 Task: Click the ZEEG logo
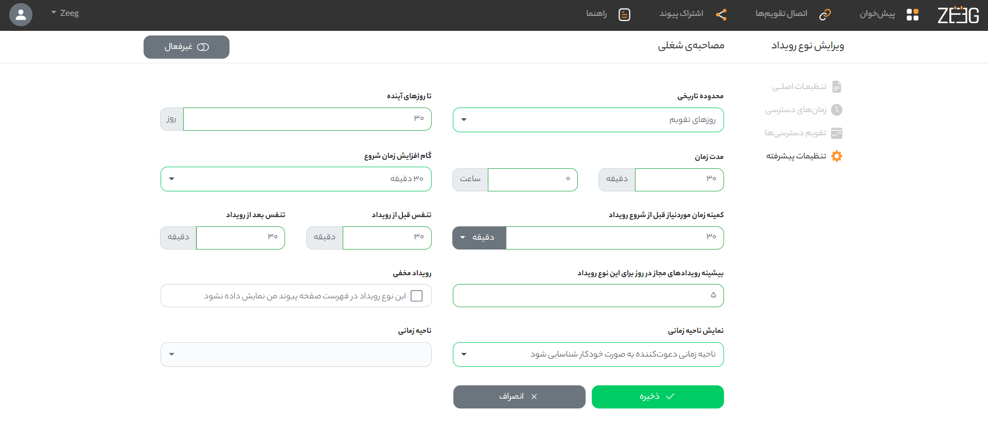click(958, 15)
